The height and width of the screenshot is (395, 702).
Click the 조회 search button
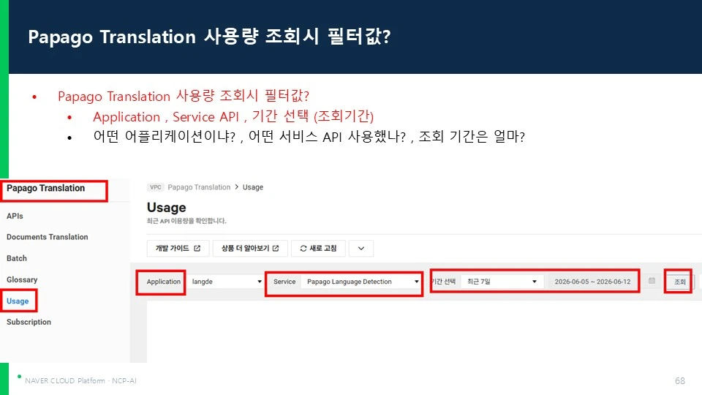click(x=679, y=282)
